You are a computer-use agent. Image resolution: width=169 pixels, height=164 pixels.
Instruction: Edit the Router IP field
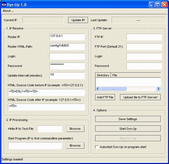point(67,37)
